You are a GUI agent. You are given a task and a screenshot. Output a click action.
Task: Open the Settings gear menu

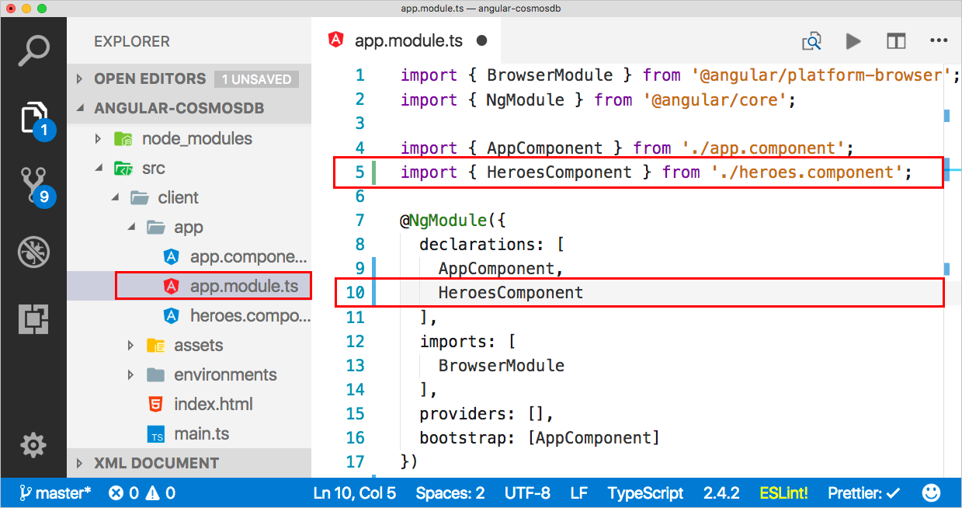point(34,444)
